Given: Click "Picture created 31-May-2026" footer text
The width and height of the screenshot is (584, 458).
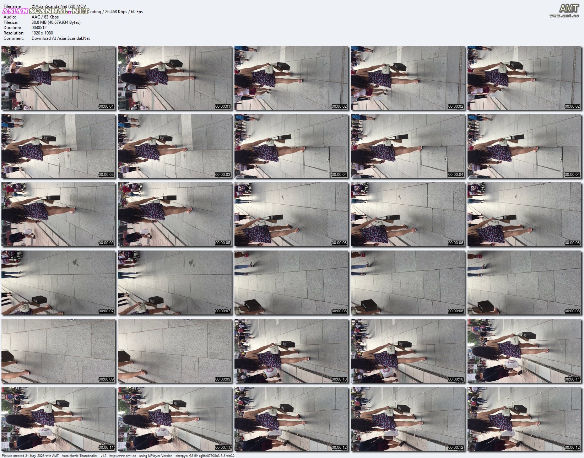Looking at the screenshot, I should click(23, 456).
